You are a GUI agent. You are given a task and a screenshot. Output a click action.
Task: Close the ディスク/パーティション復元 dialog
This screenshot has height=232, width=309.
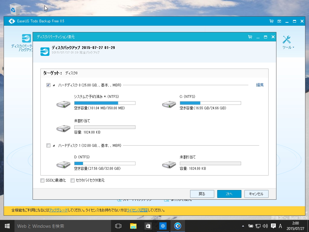273,37
